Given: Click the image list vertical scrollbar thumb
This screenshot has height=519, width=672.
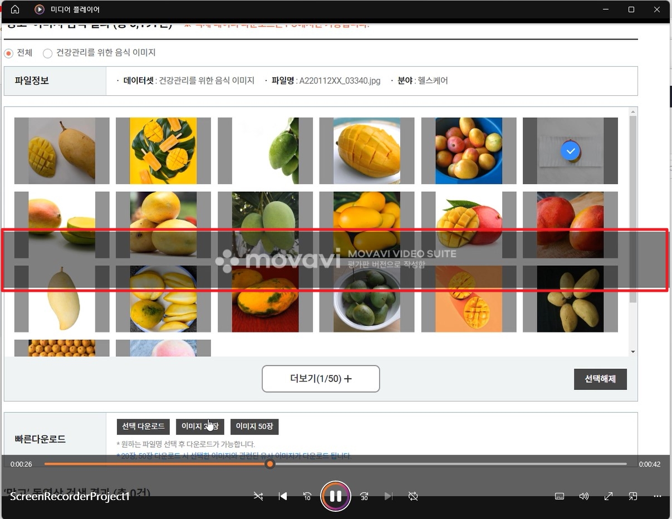Looking at the screenshot, I should (x=632, y=209).
